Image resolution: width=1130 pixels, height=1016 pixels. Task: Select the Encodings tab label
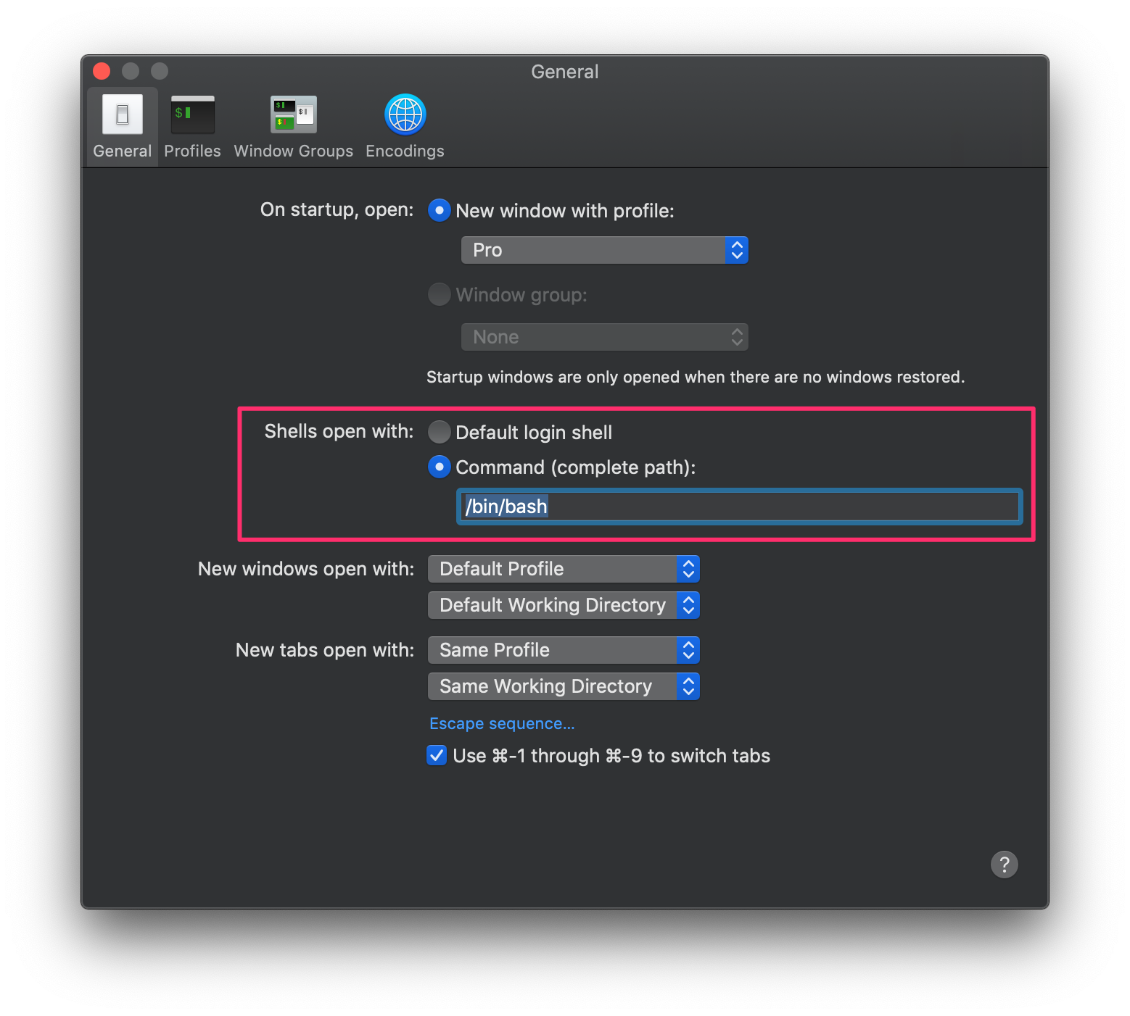405,151
